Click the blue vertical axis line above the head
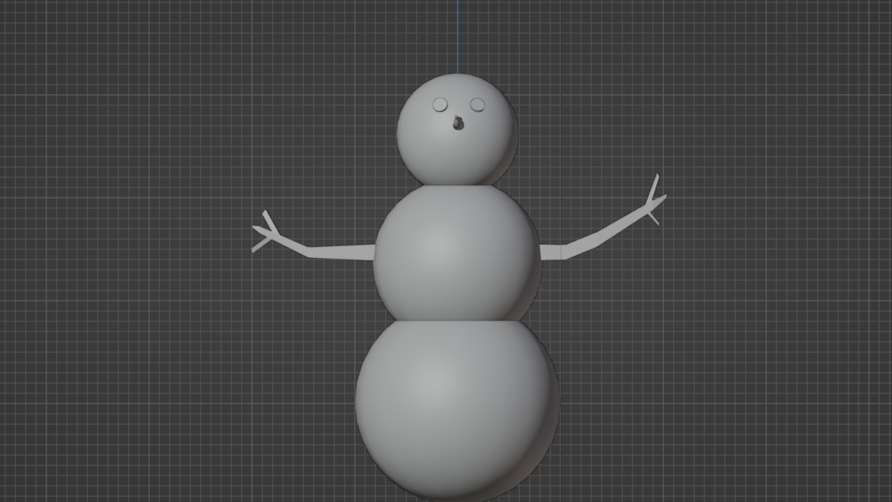 pyautogui.click(x=458, y=35)
